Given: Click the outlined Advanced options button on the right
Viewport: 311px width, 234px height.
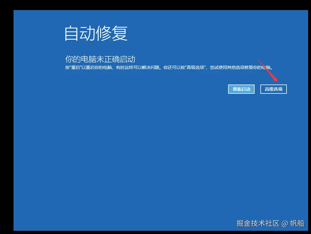Looking at the screenshot, I should (273, 89).
